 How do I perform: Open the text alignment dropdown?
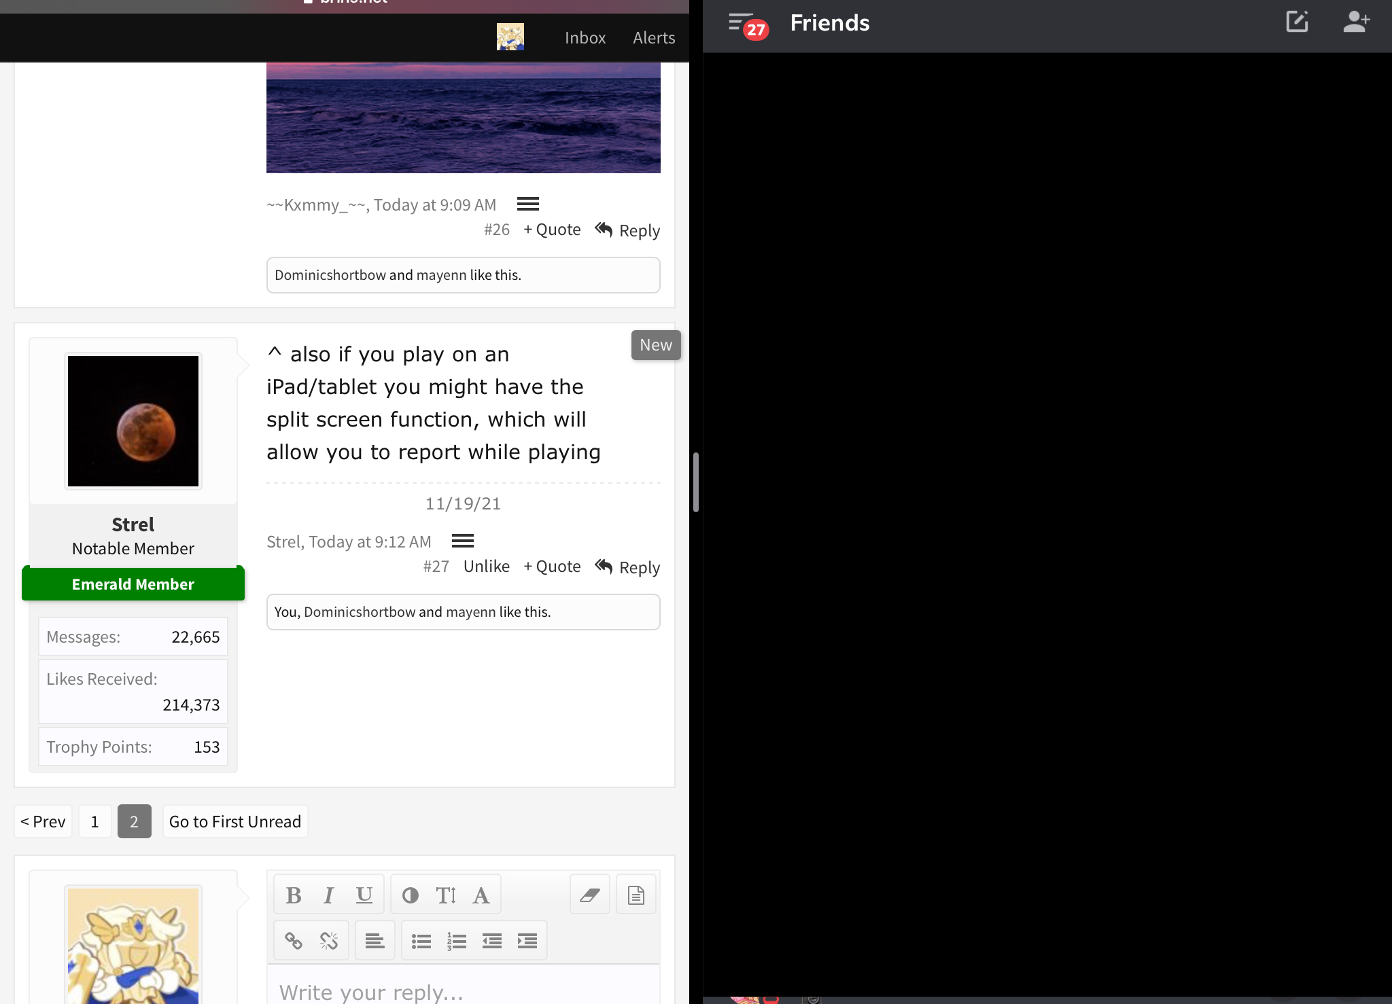375,941
